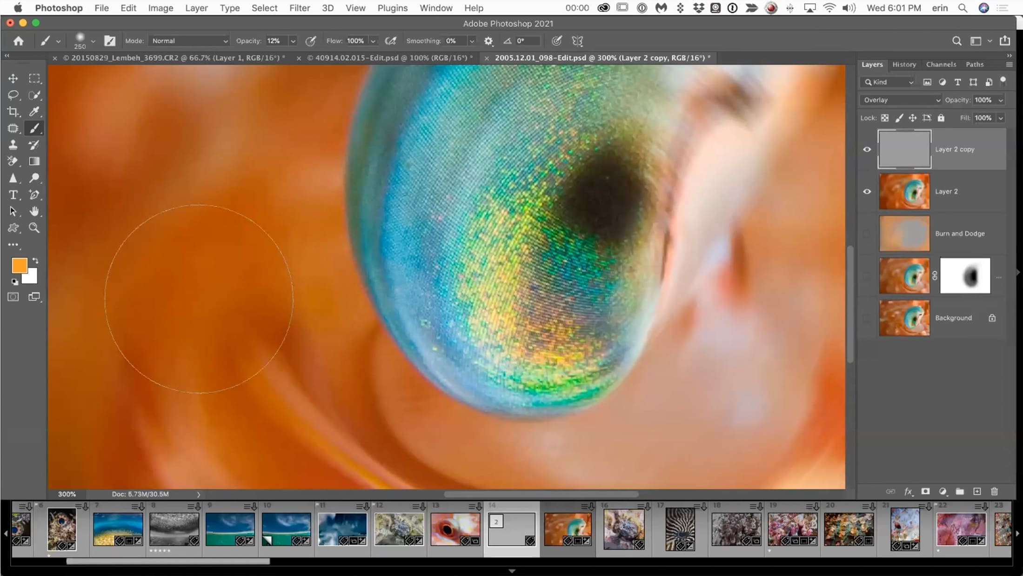1023x576 pixels.
Task: Click the orange foreground color swatch
Action: (20, 266)
